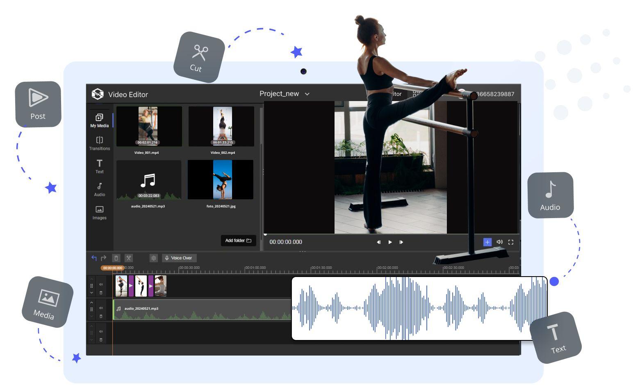Mute the video track with clips
Viewport: 633px width, 385px height.
click(x=101, y=284)
